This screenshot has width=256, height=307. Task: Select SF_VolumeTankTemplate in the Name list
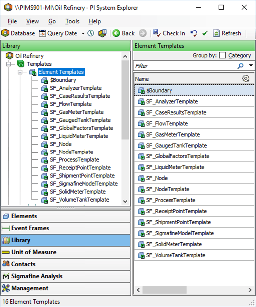(x=175, y=255)
